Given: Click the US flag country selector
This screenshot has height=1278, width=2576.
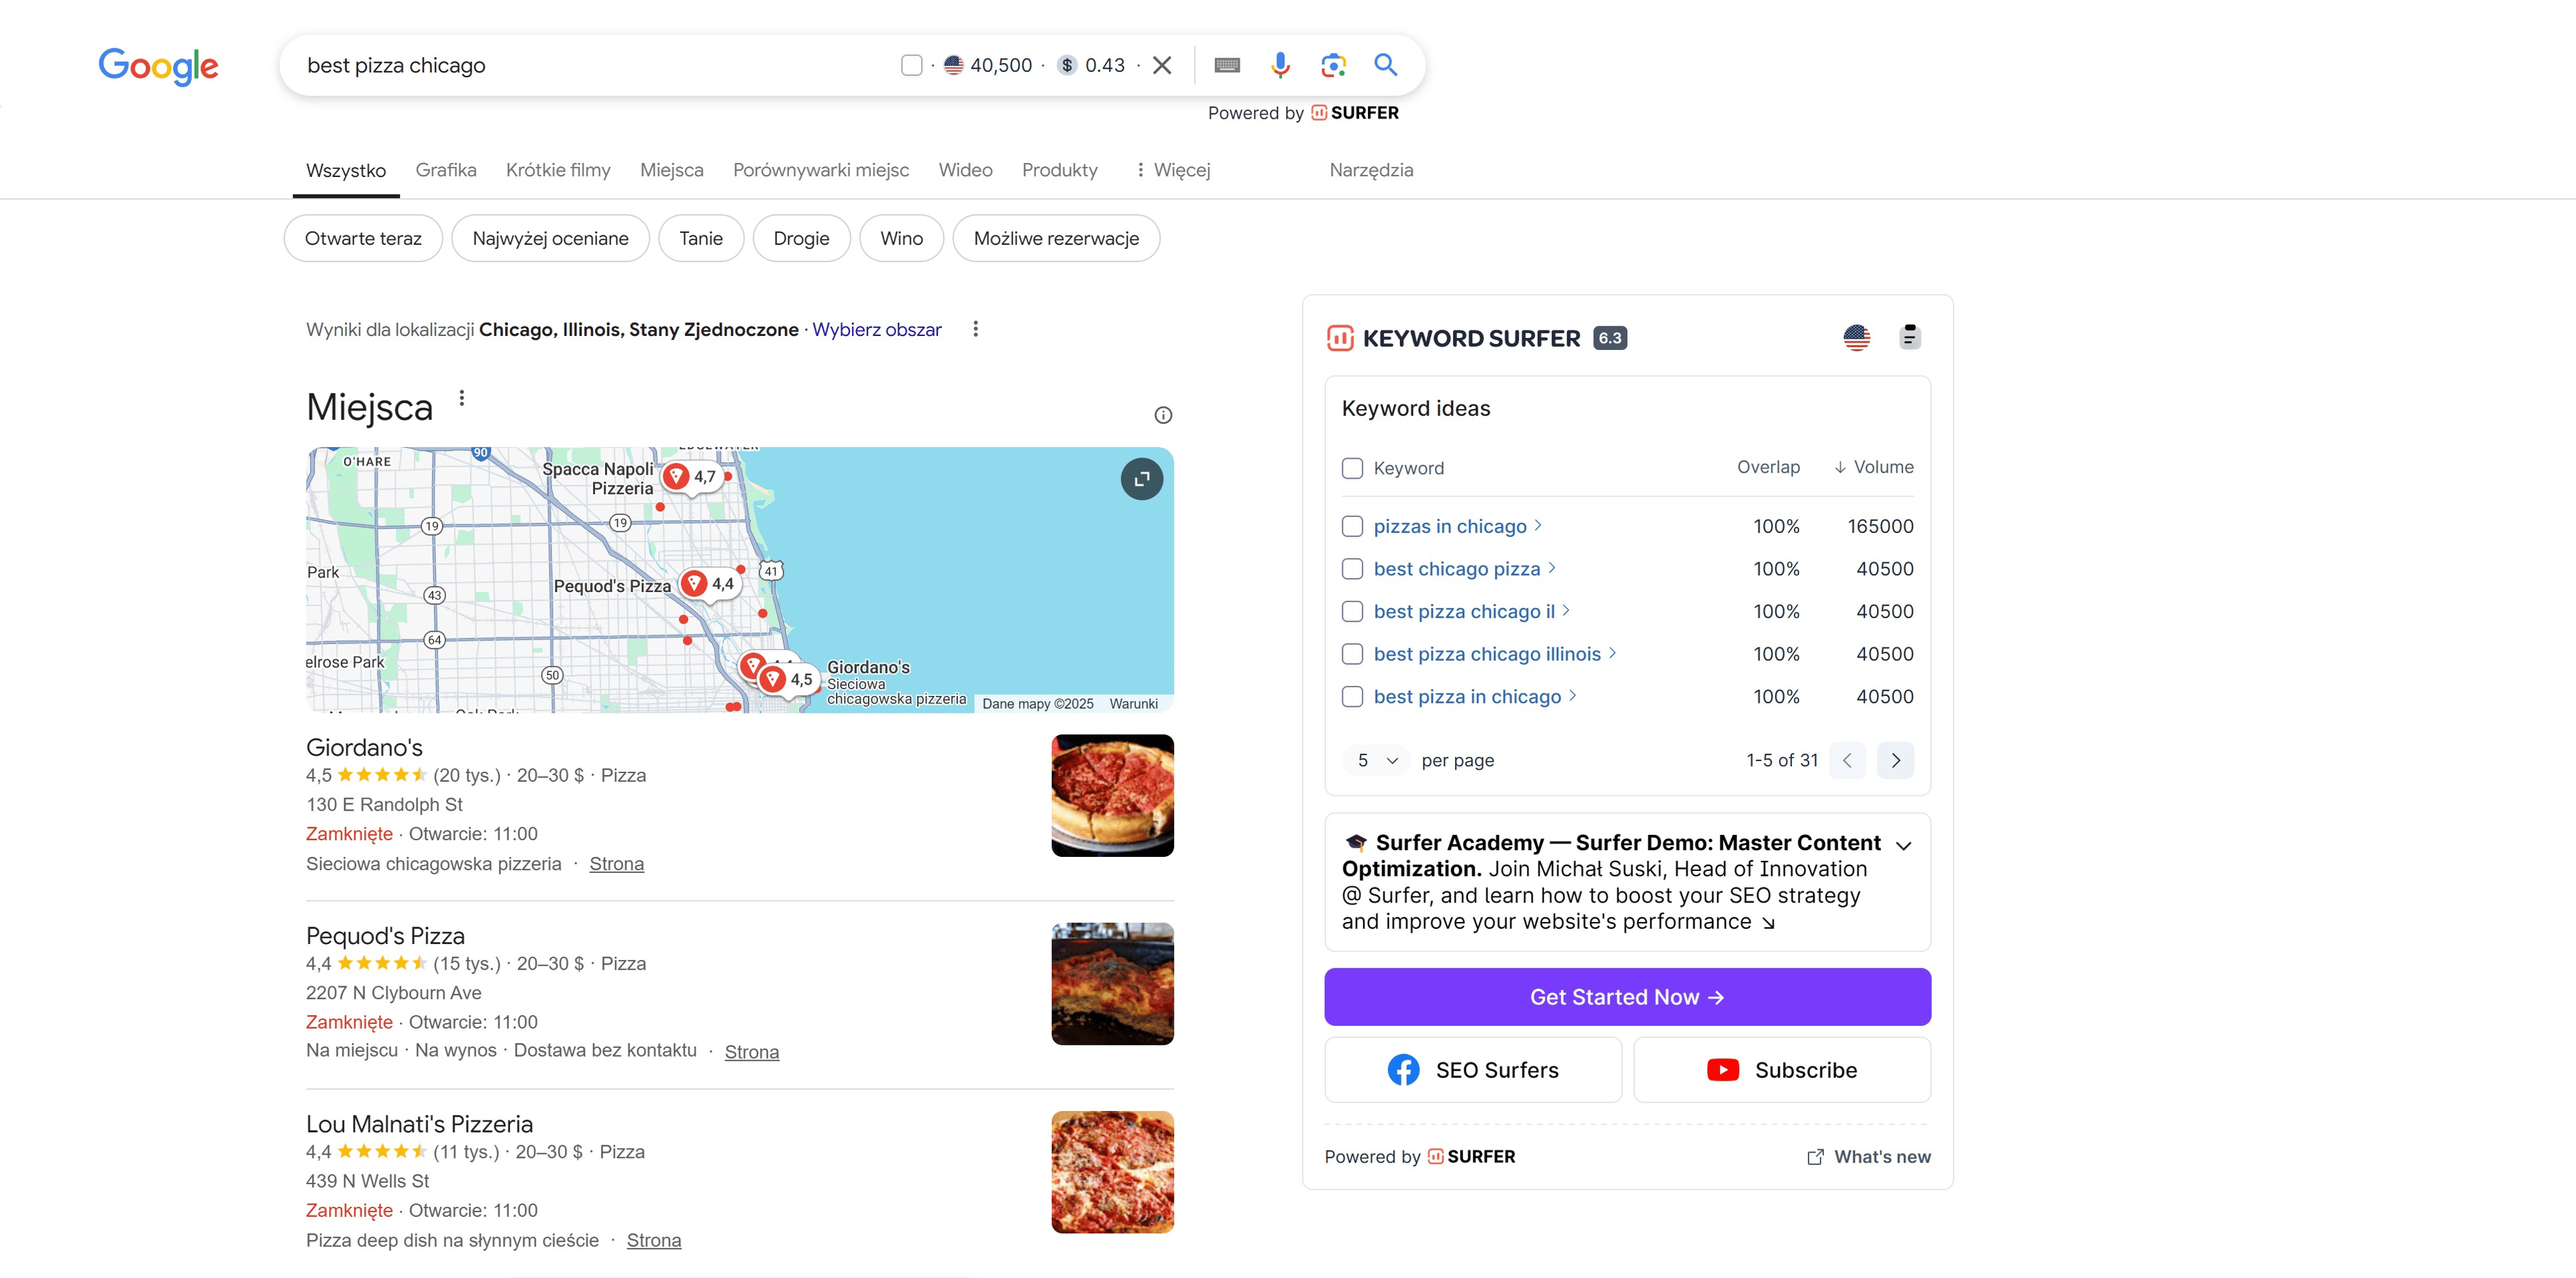Looking at the screenshot, I should (1856, 338).
